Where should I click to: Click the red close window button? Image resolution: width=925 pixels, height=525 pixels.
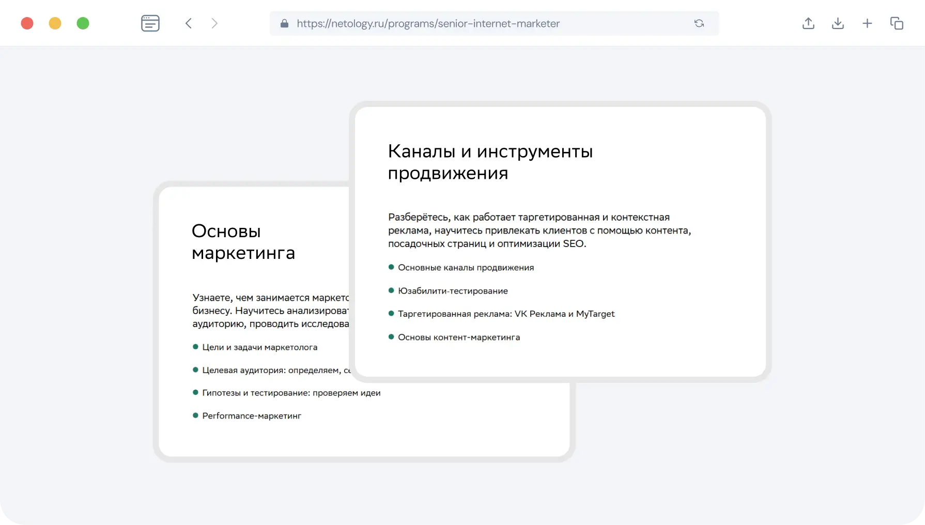point(27,23)
